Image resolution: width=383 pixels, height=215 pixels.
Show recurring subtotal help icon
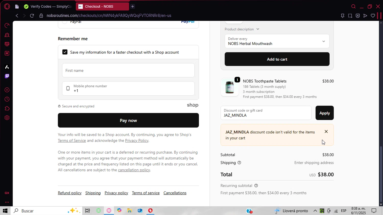click(x=256, y=186)
